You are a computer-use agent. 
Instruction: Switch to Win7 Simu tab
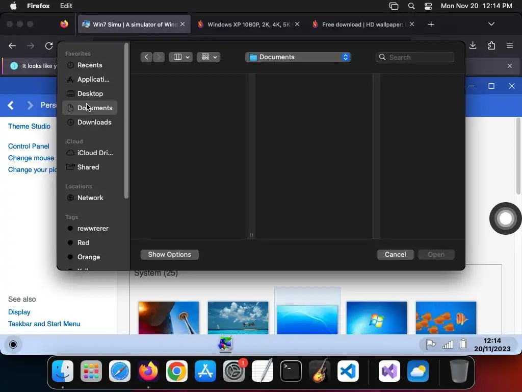(134, 24)
